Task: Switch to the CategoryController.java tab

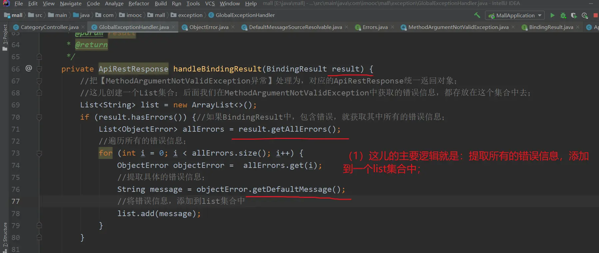Action: pyautogui.click(x=49, y=27)
